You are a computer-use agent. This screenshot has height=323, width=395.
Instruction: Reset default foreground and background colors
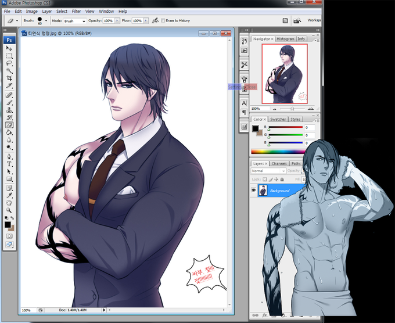pos(6,218)
